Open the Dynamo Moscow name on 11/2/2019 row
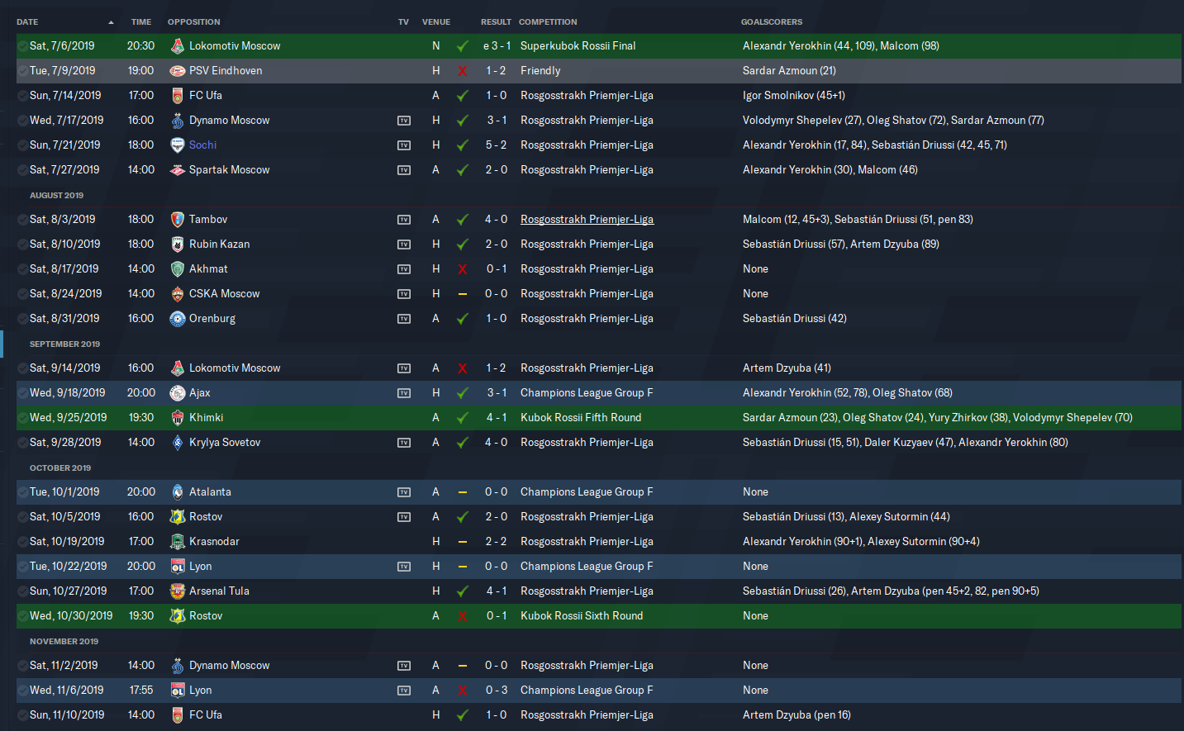The height and width of the screenshot is (731, 1184). coord(230,666)
